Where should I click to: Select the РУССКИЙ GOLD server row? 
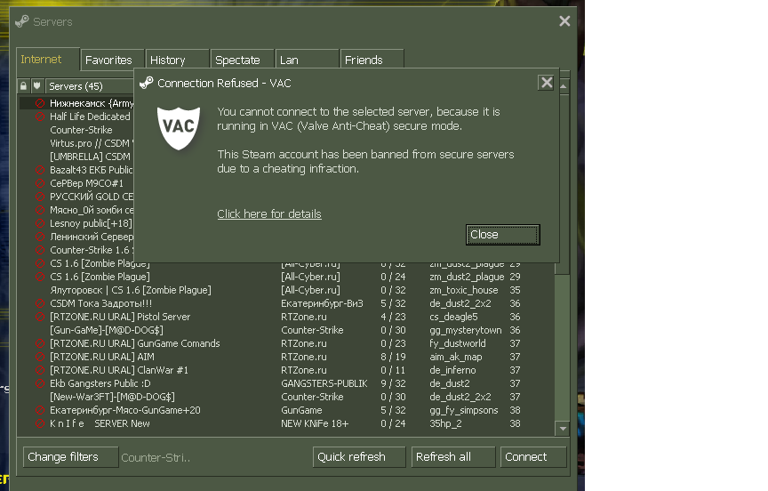(77, 197)
